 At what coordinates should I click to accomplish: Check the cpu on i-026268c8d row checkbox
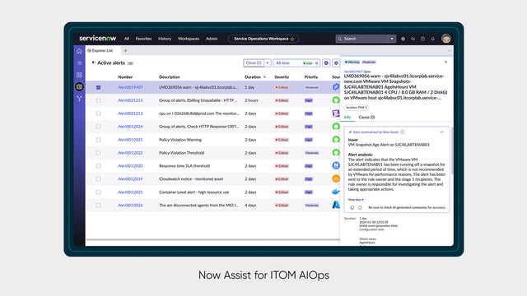tap(98, 113)
